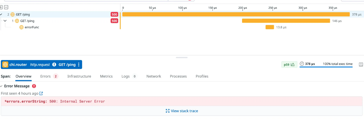Click the clock icon beside 378 µs

point(302,64)
